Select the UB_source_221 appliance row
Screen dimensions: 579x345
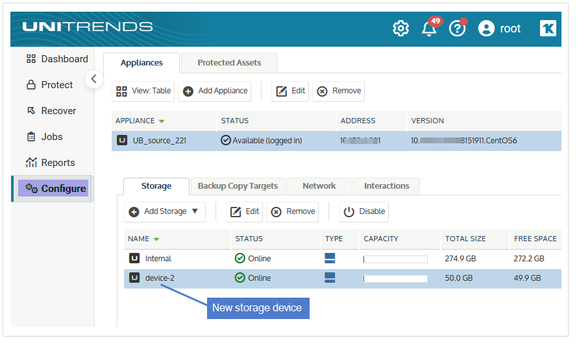(x=336, y=141)
